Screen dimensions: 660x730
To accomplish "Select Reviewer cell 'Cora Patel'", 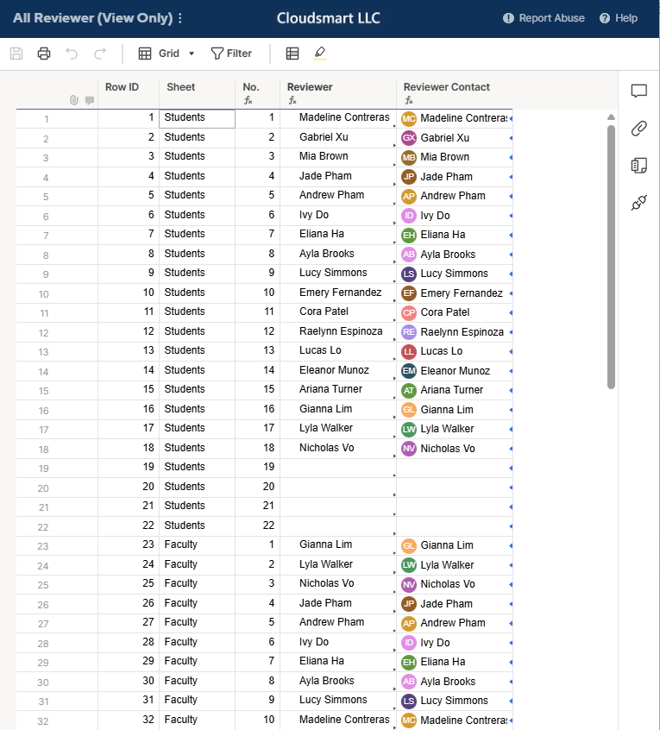I will point(338,312).
